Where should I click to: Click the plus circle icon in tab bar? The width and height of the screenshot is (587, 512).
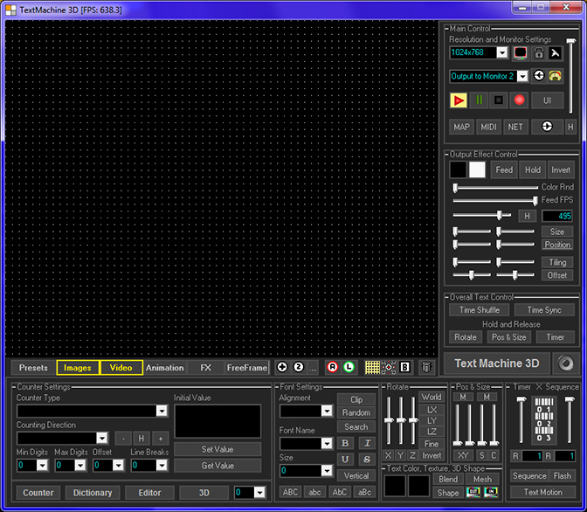click(x=282, y=367)
